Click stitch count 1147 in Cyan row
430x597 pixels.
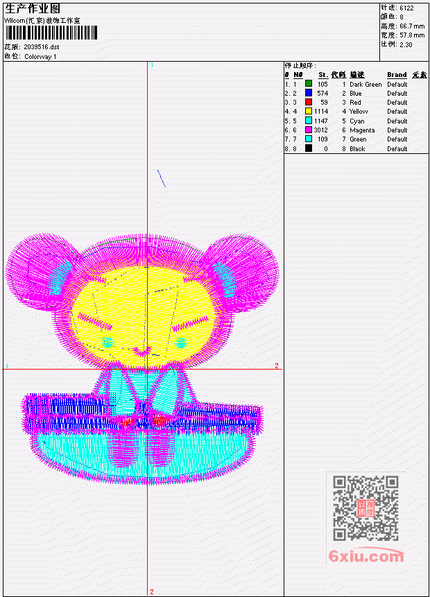(321, 121)
